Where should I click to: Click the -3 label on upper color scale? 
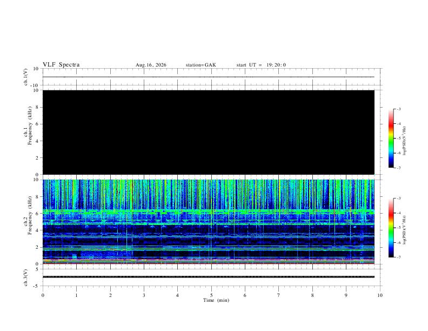(x=399, y=109)
